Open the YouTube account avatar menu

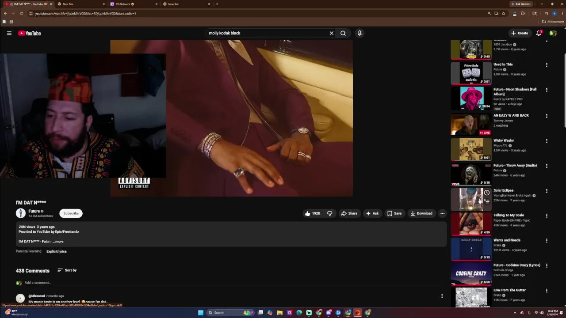tap(553, 33)
